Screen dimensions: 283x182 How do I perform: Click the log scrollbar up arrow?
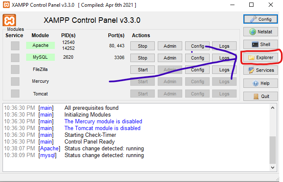click(x=272, y=108)
